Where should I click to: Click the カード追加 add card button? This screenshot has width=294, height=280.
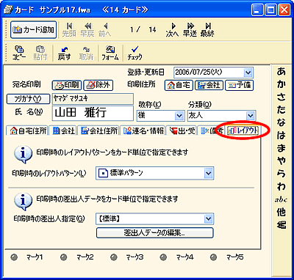point(33,30)
